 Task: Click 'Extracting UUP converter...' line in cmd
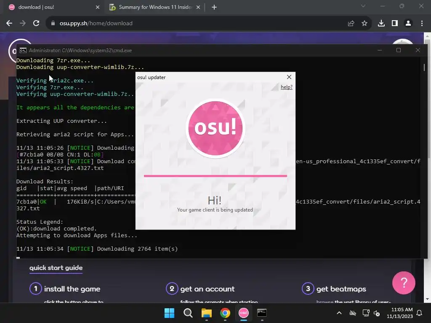coord(61,121)
